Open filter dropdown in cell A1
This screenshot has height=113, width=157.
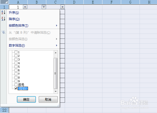coord(25,7)
